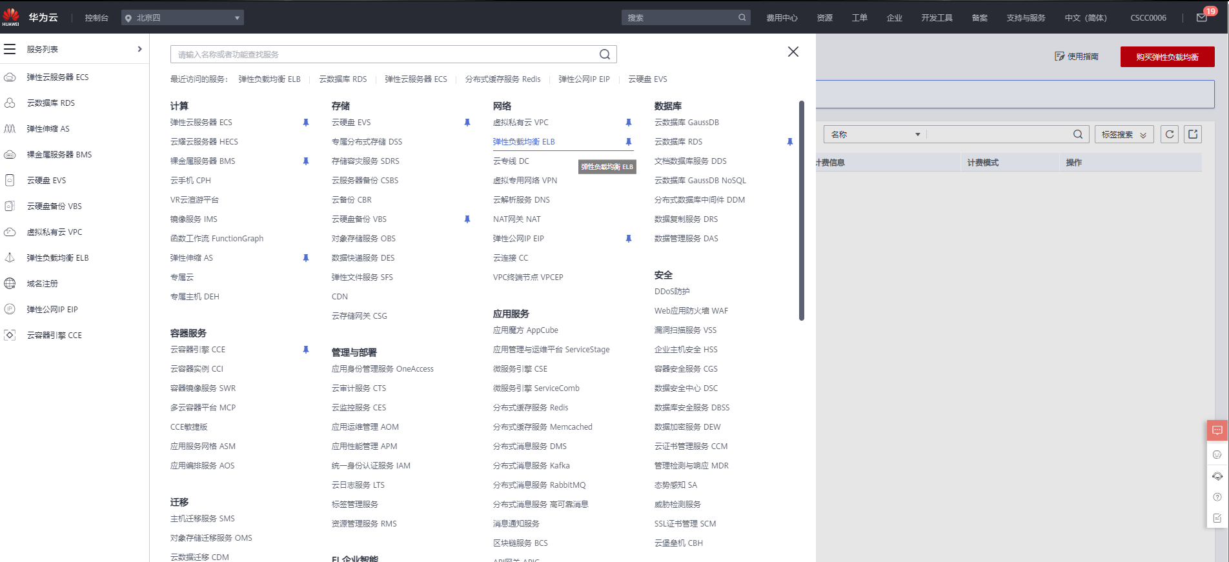Unpin 弹性伸缩 AS from favorites

pos(306,258)
